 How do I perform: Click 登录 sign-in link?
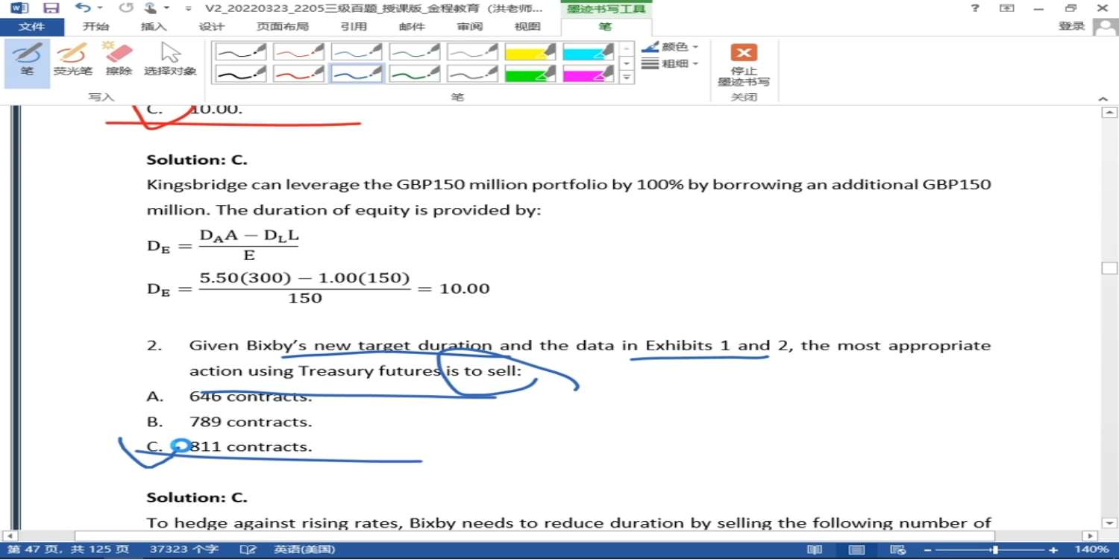click(1071, 26)
